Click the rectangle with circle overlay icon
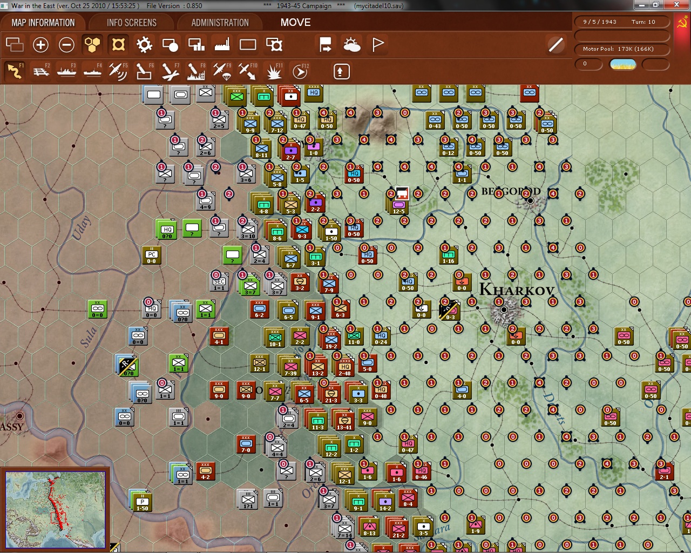 170,44
